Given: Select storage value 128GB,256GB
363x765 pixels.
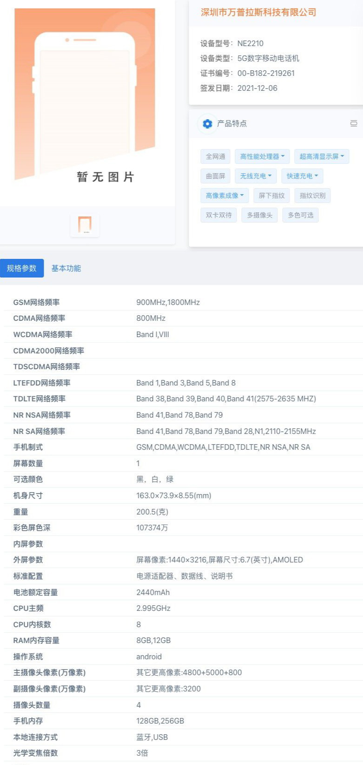Looking at the screenshot, I should tap(160, 721).
